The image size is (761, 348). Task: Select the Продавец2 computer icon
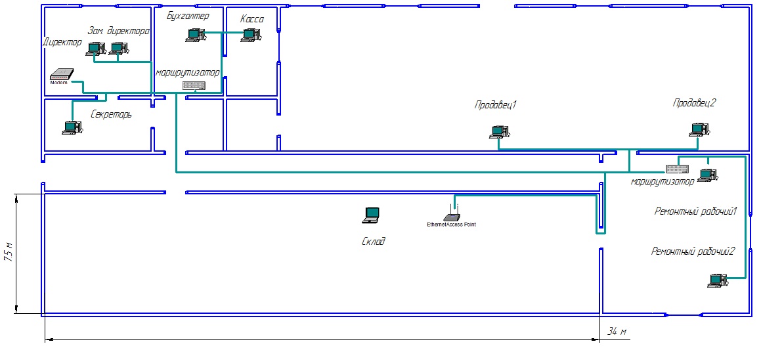point(701,129)
